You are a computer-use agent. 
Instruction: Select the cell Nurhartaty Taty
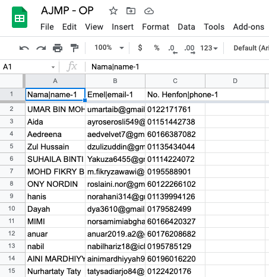pos(55,271)
